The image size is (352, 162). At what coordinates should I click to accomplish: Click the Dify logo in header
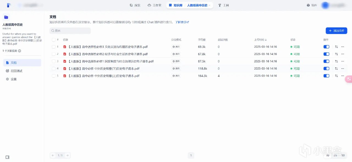click(9, 5)
